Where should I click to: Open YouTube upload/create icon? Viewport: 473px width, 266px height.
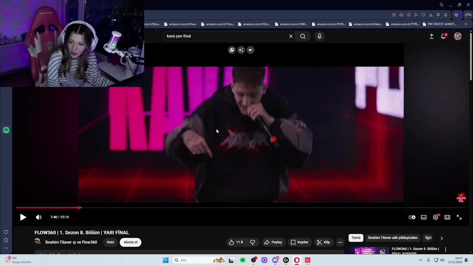[x=432, y=36]
